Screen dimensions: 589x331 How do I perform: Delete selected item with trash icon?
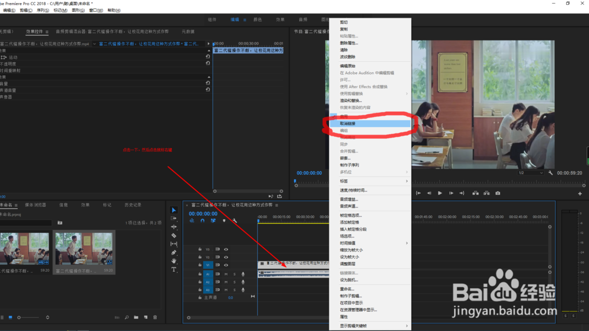click(155, 317)
